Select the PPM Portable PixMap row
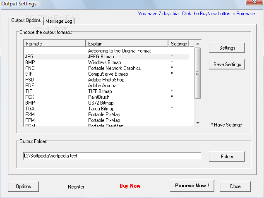Screen dimensions: 264x198 [x=107, y=120]
